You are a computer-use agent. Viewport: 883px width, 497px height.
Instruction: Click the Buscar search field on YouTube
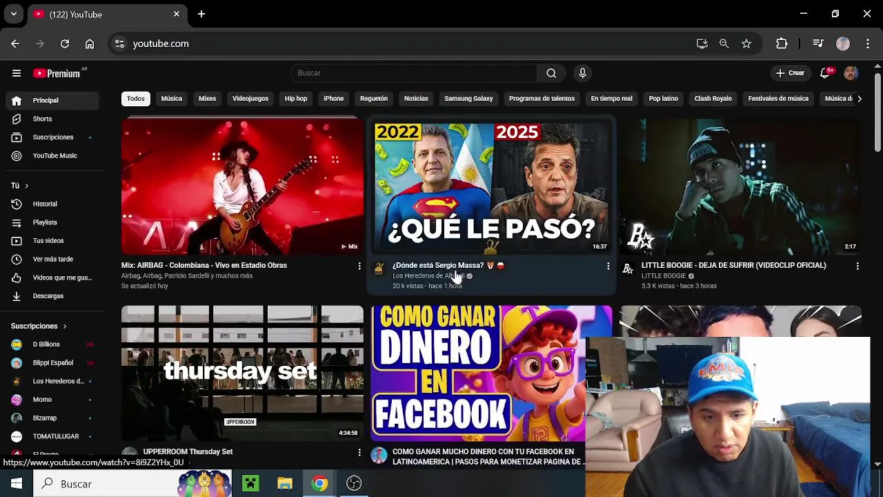pos(414,73)
